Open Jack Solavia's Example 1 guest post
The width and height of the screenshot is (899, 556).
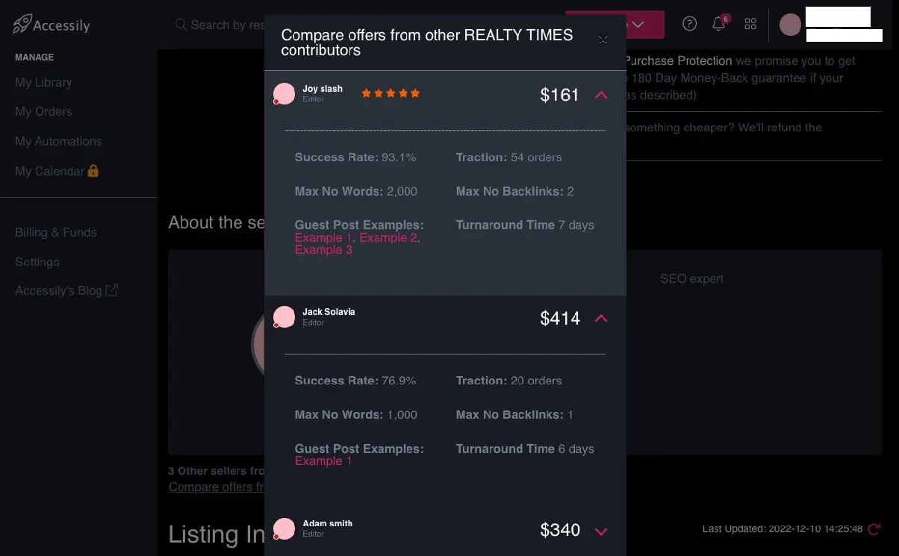coord(323,460)
